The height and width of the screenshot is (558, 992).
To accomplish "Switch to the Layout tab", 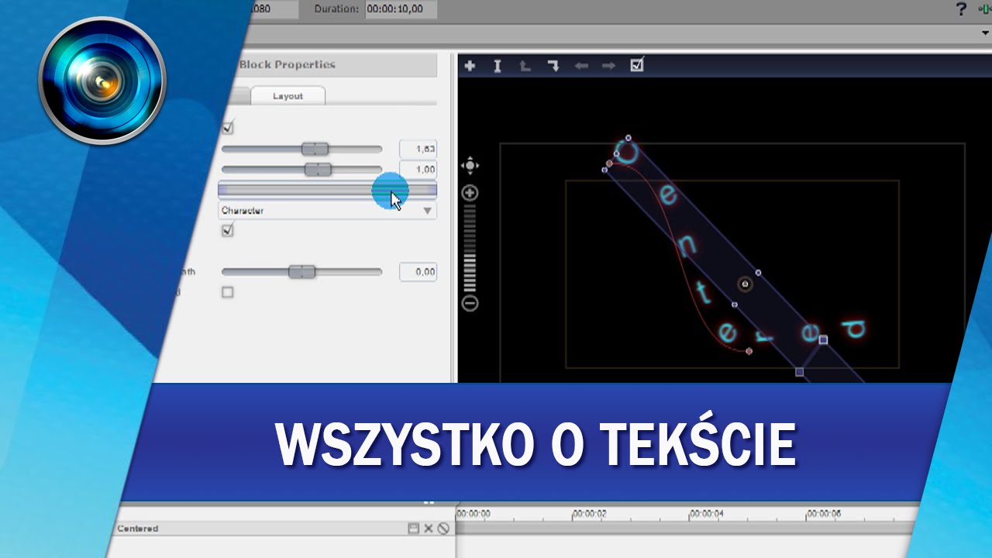I will [288, 96].
